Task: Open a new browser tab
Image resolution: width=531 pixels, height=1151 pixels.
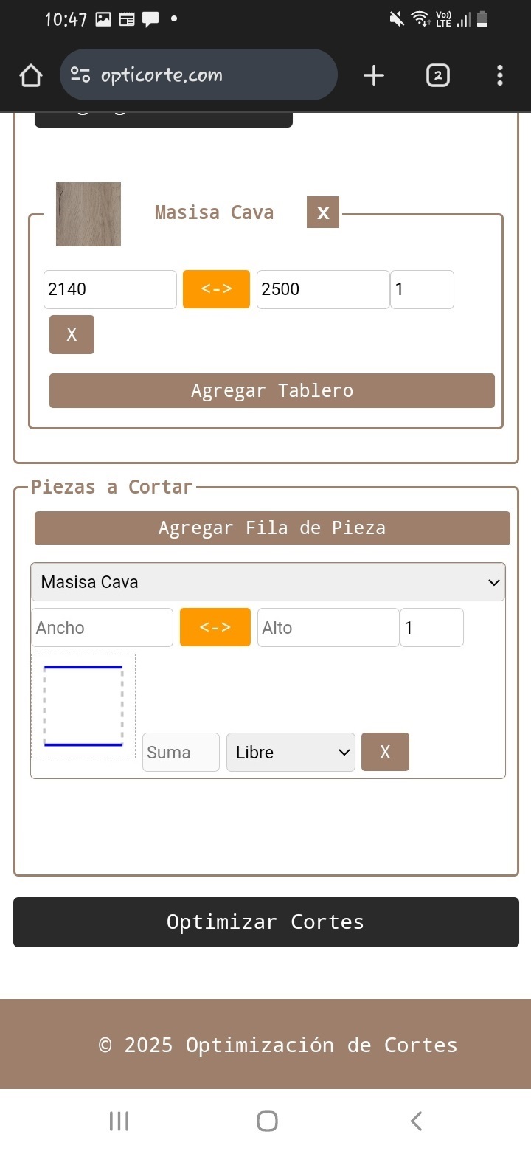Action: (x=374, y=75)
